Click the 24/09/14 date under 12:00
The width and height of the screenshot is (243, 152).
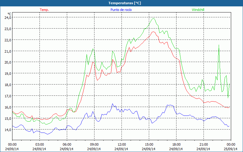[x=121, y=149]
